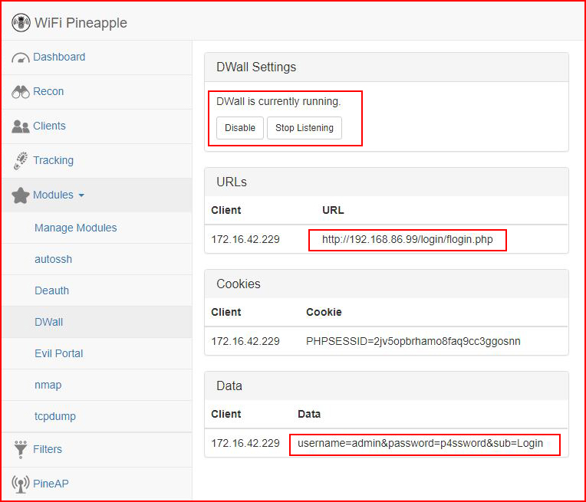Screen dimensions: 586x502
Task: Click the Modules star icon
Action: (20, 195)
